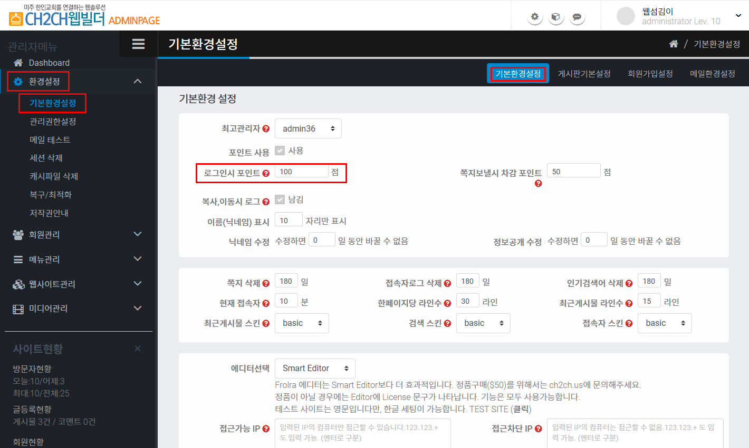Switch to the 메일환경설정 tab

click(712, 74)
